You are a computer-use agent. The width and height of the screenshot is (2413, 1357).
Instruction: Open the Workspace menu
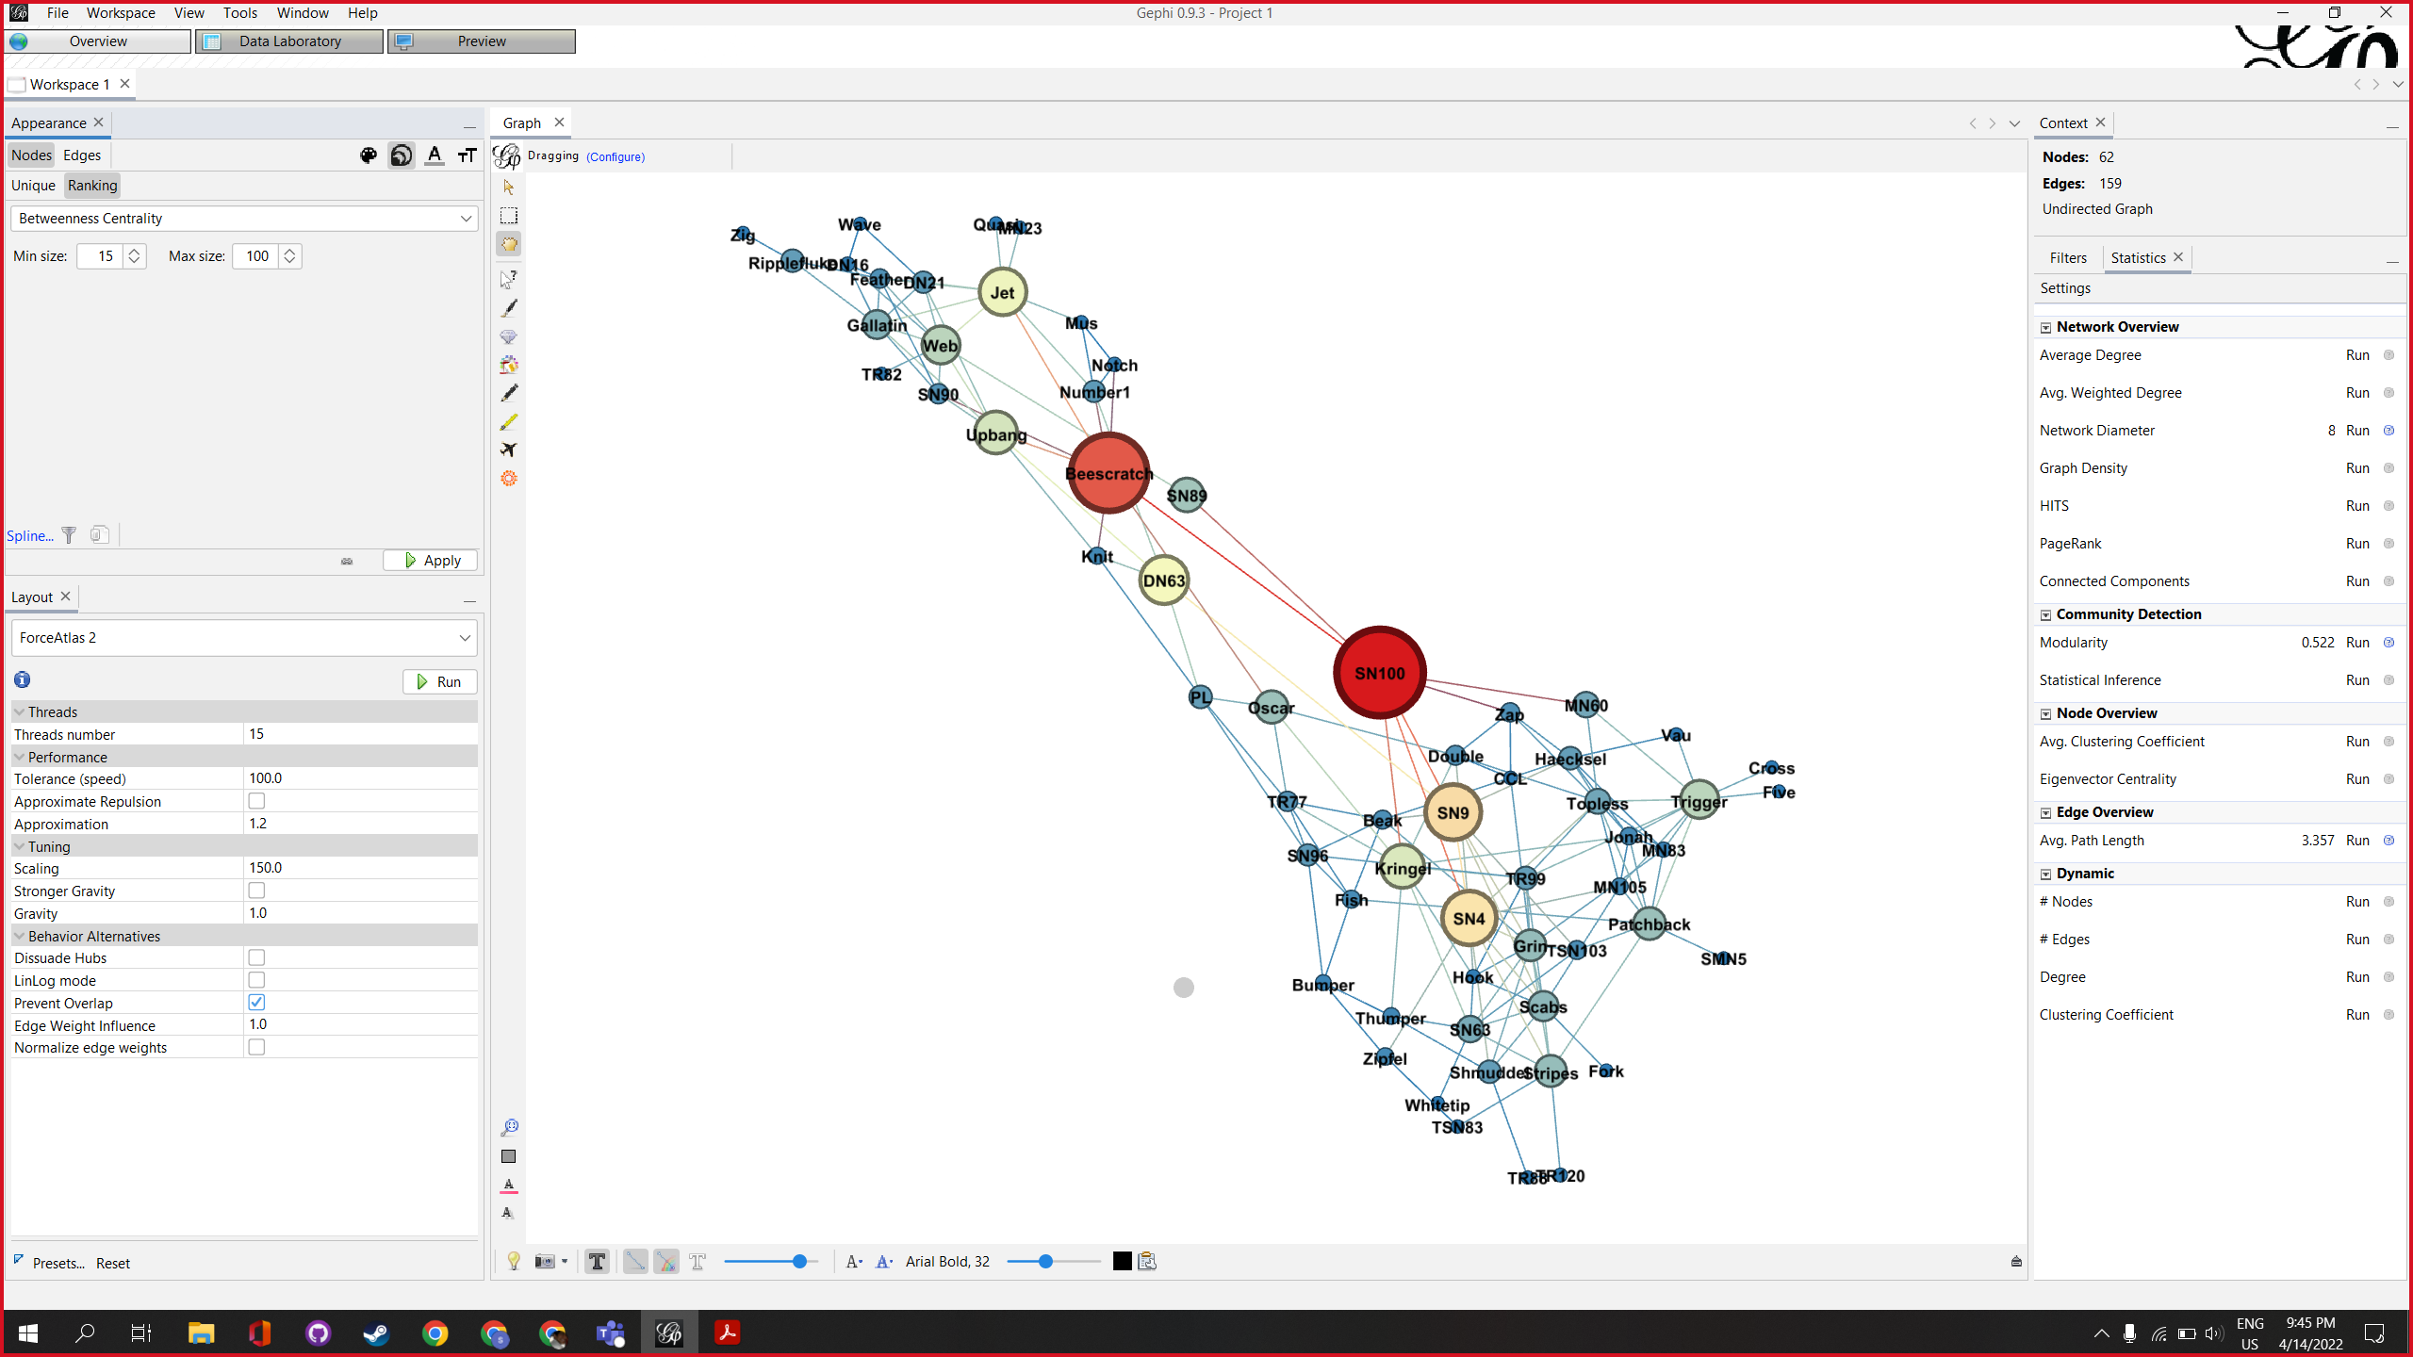tap(120, 12)
